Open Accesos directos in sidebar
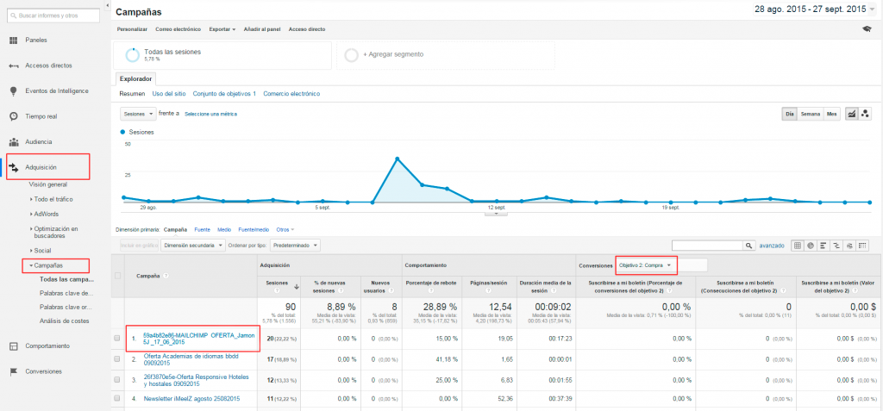This screenshot has width=883, height=411. coord(48,65)
